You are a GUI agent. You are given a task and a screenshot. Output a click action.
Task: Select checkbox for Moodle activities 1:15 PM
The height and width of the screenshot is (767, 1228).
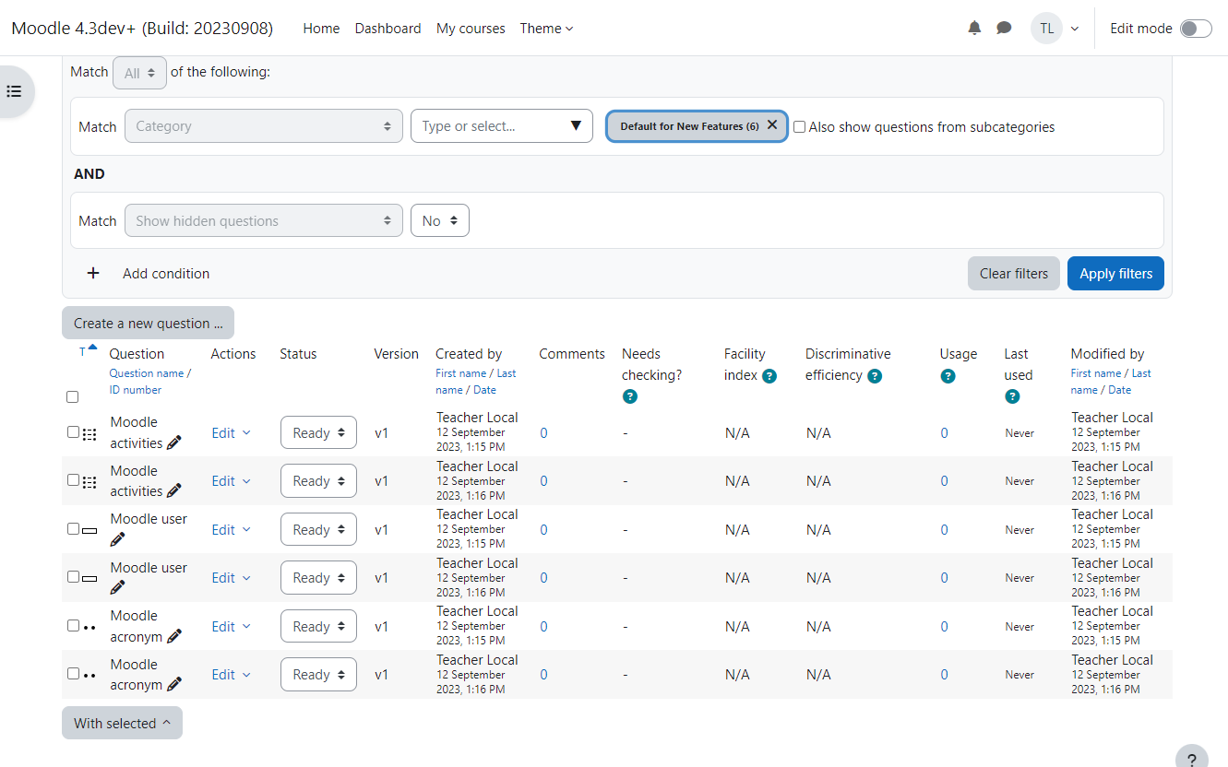[x=74, y=431]
